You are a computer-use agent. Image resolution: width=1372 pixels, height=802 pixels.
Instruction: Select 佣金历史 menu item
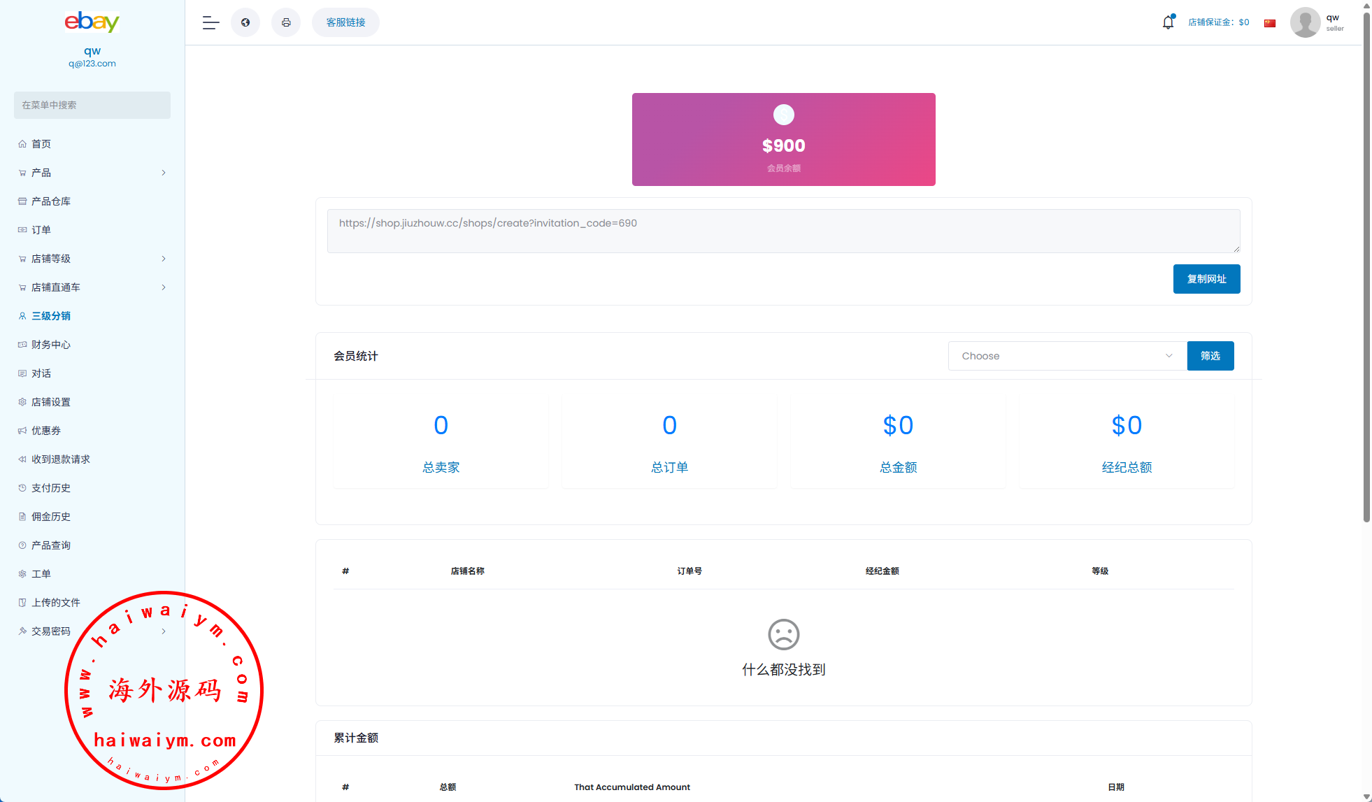pos(51,517)
